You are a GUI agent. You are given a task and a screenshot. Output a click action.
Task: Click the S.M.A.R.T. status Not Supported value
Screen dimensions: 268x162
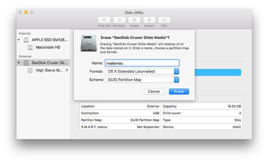click(x=148, y=127)
